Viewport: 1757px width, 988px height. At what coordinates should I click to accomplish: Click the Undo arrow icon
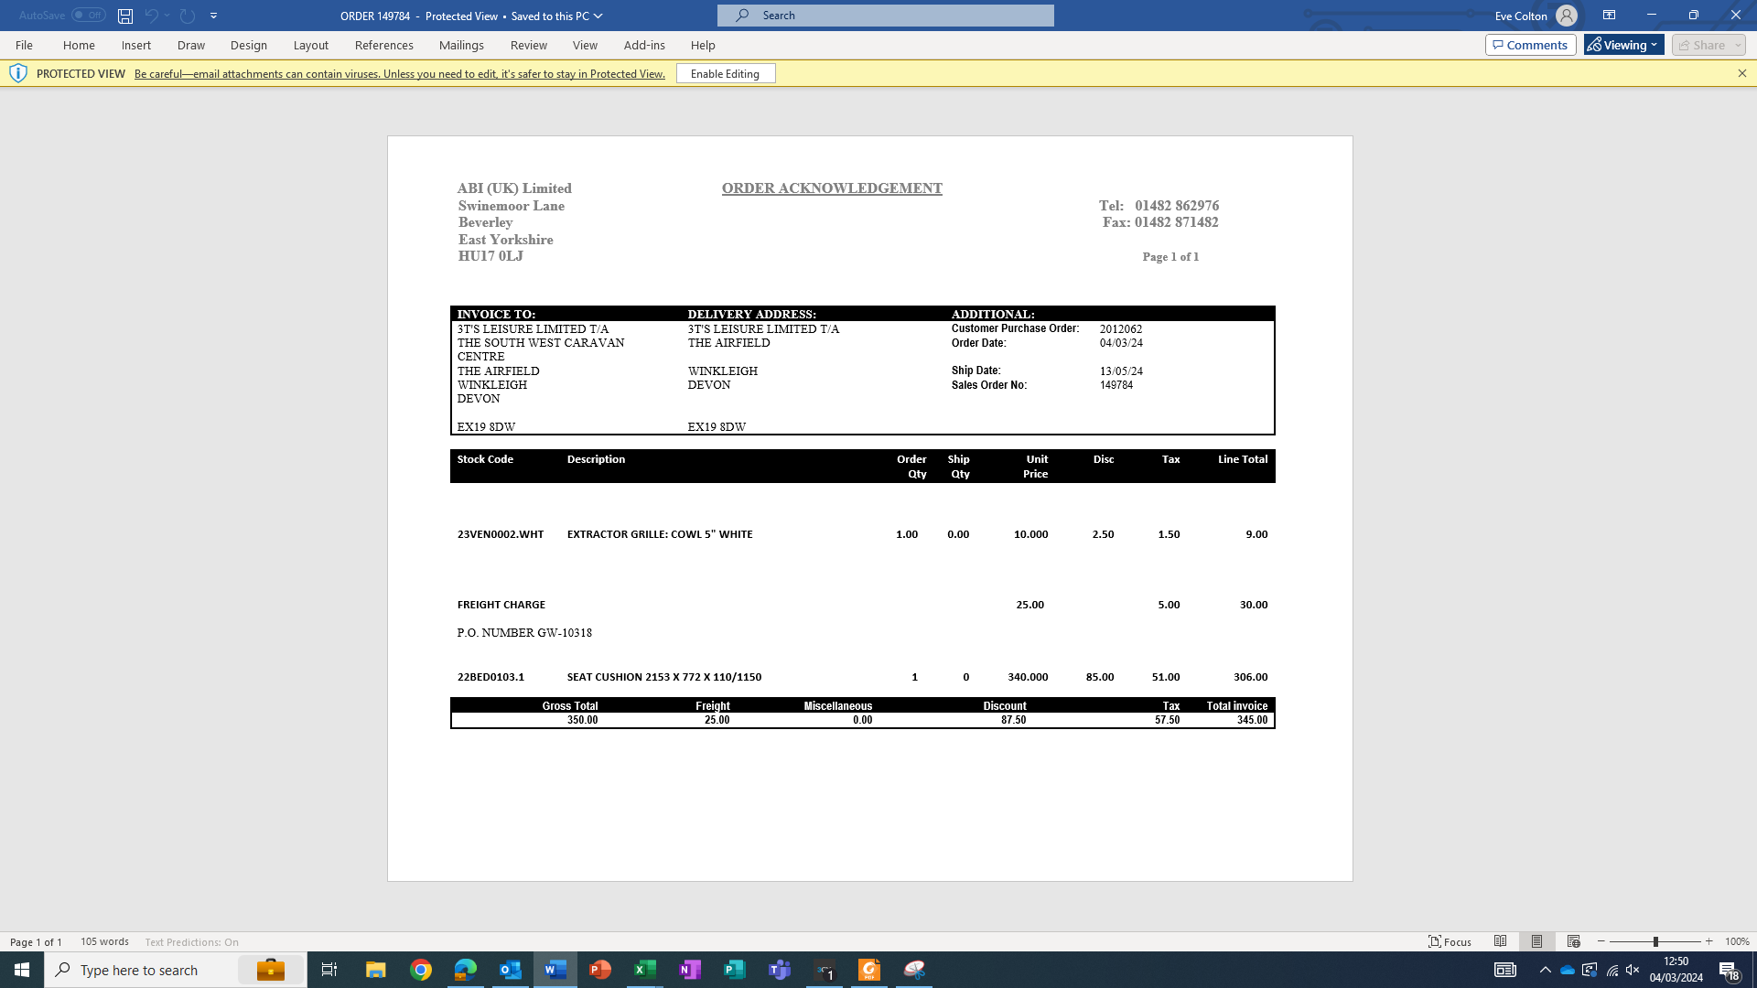(151, 16)
